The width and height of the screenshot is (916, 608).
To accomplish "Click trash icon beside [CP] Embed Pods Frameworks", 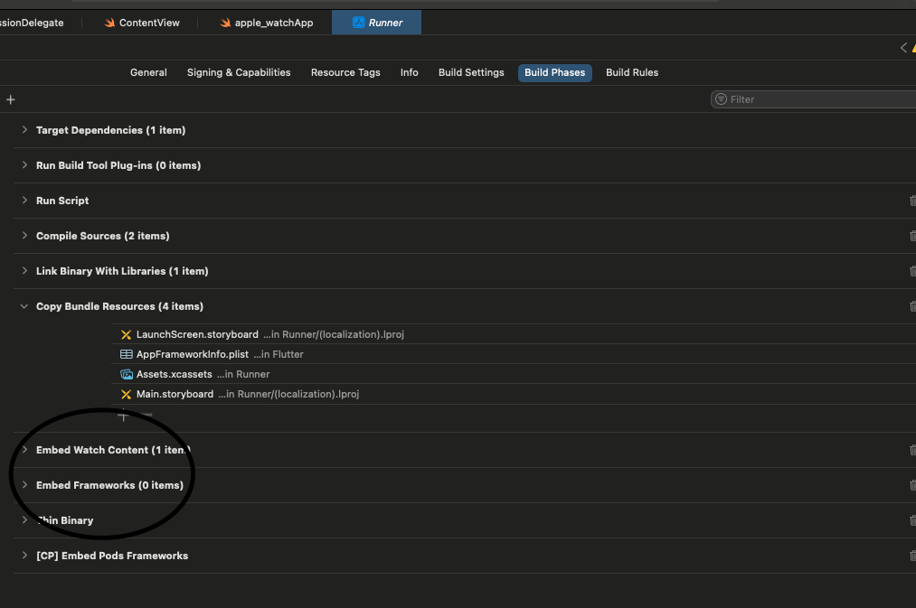I will 912,556.
